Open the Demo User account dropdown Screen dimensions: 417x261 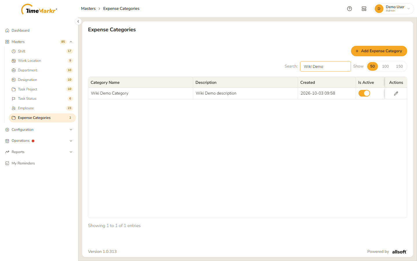tap(394, 9)
